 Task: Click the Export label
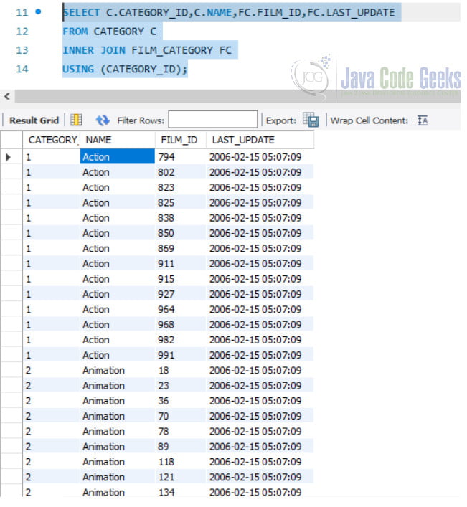click(x=280, y=120)
